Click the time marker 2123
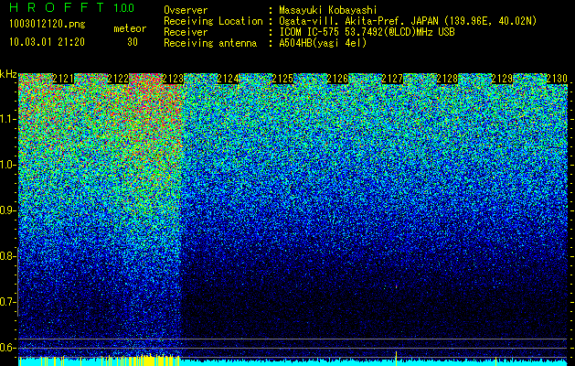This screenshot has width=575, height=366. pyautogui.click(x=173, y=79)
